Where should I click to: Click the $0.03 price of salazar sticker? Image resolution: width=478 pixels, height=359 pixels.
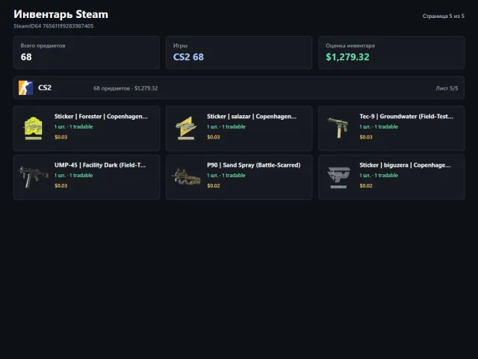[214, 137]
